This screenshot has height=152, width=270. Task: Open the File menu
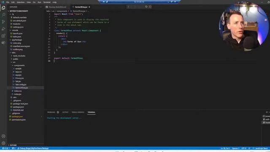click(8, 3)
